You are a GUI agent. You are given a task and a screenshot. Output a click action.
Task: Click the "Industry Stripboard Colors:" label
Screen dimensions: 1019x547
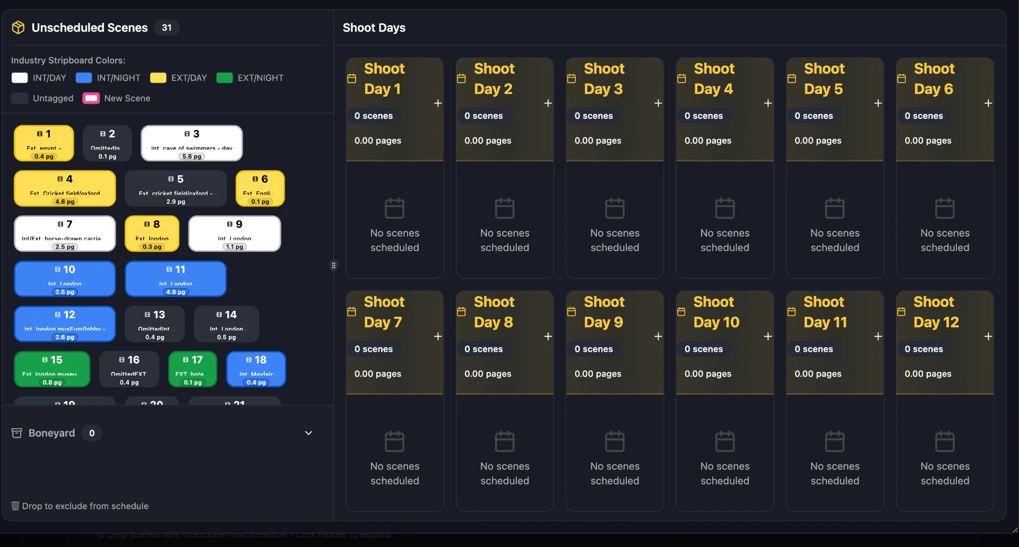[68, 60]
